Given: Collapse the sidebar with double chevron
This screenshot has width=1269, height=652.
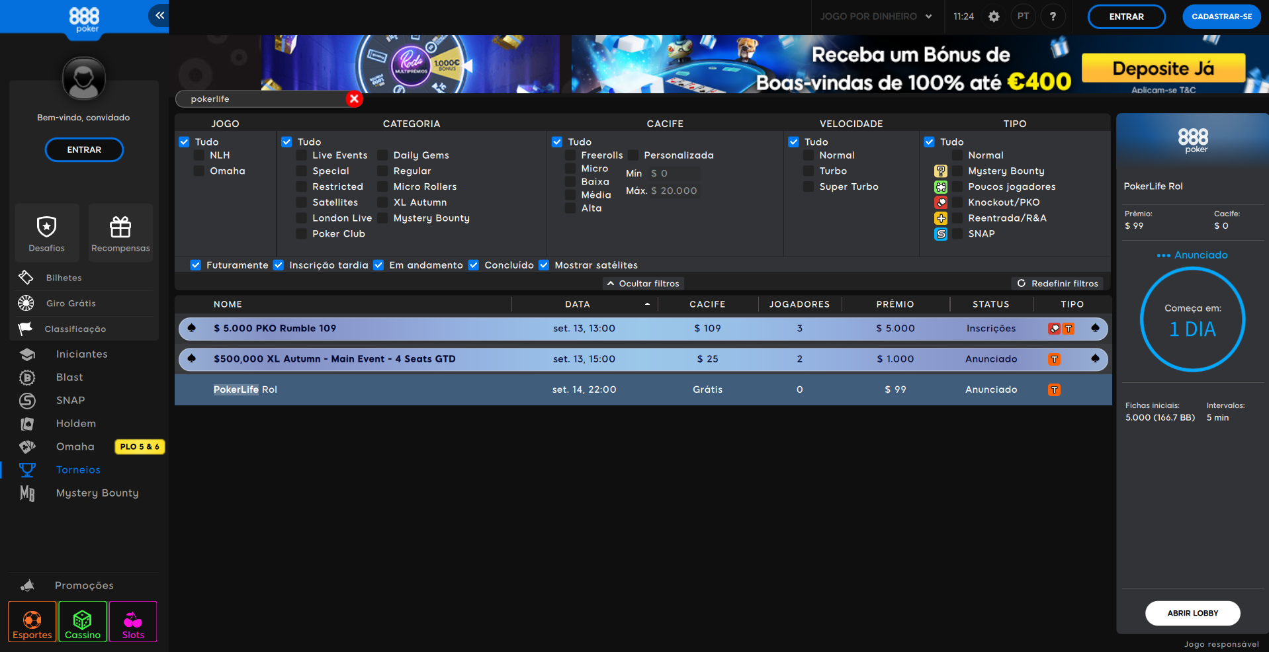Looking at the screenshot, I should coord(159,15).
